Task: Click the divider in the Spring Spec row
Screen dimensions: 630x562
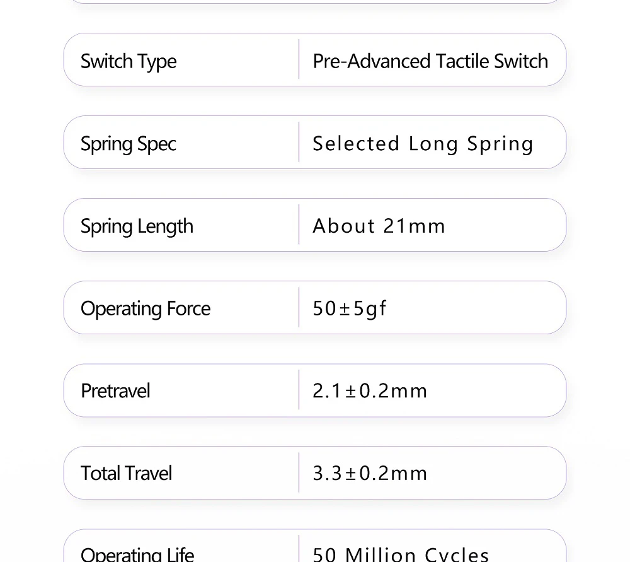Action: [299, 142]
